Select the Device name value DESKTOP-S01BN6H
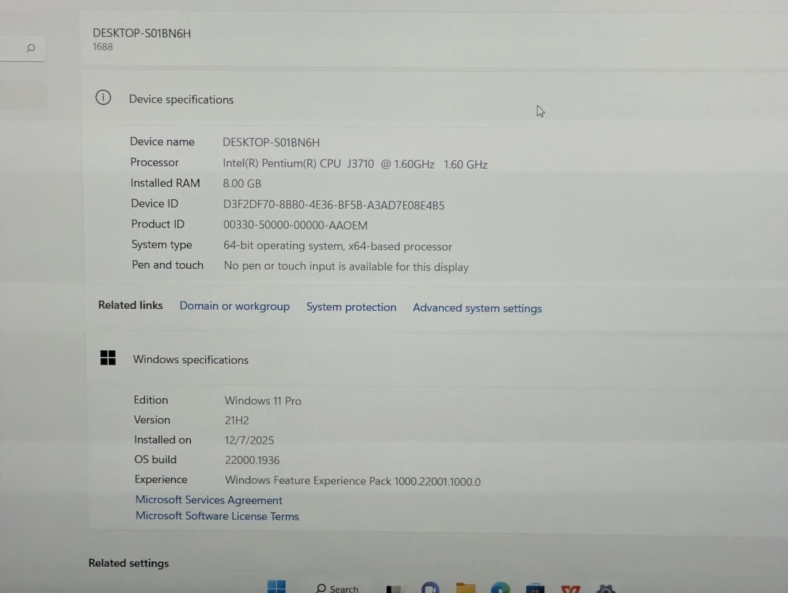 (271, 142)
